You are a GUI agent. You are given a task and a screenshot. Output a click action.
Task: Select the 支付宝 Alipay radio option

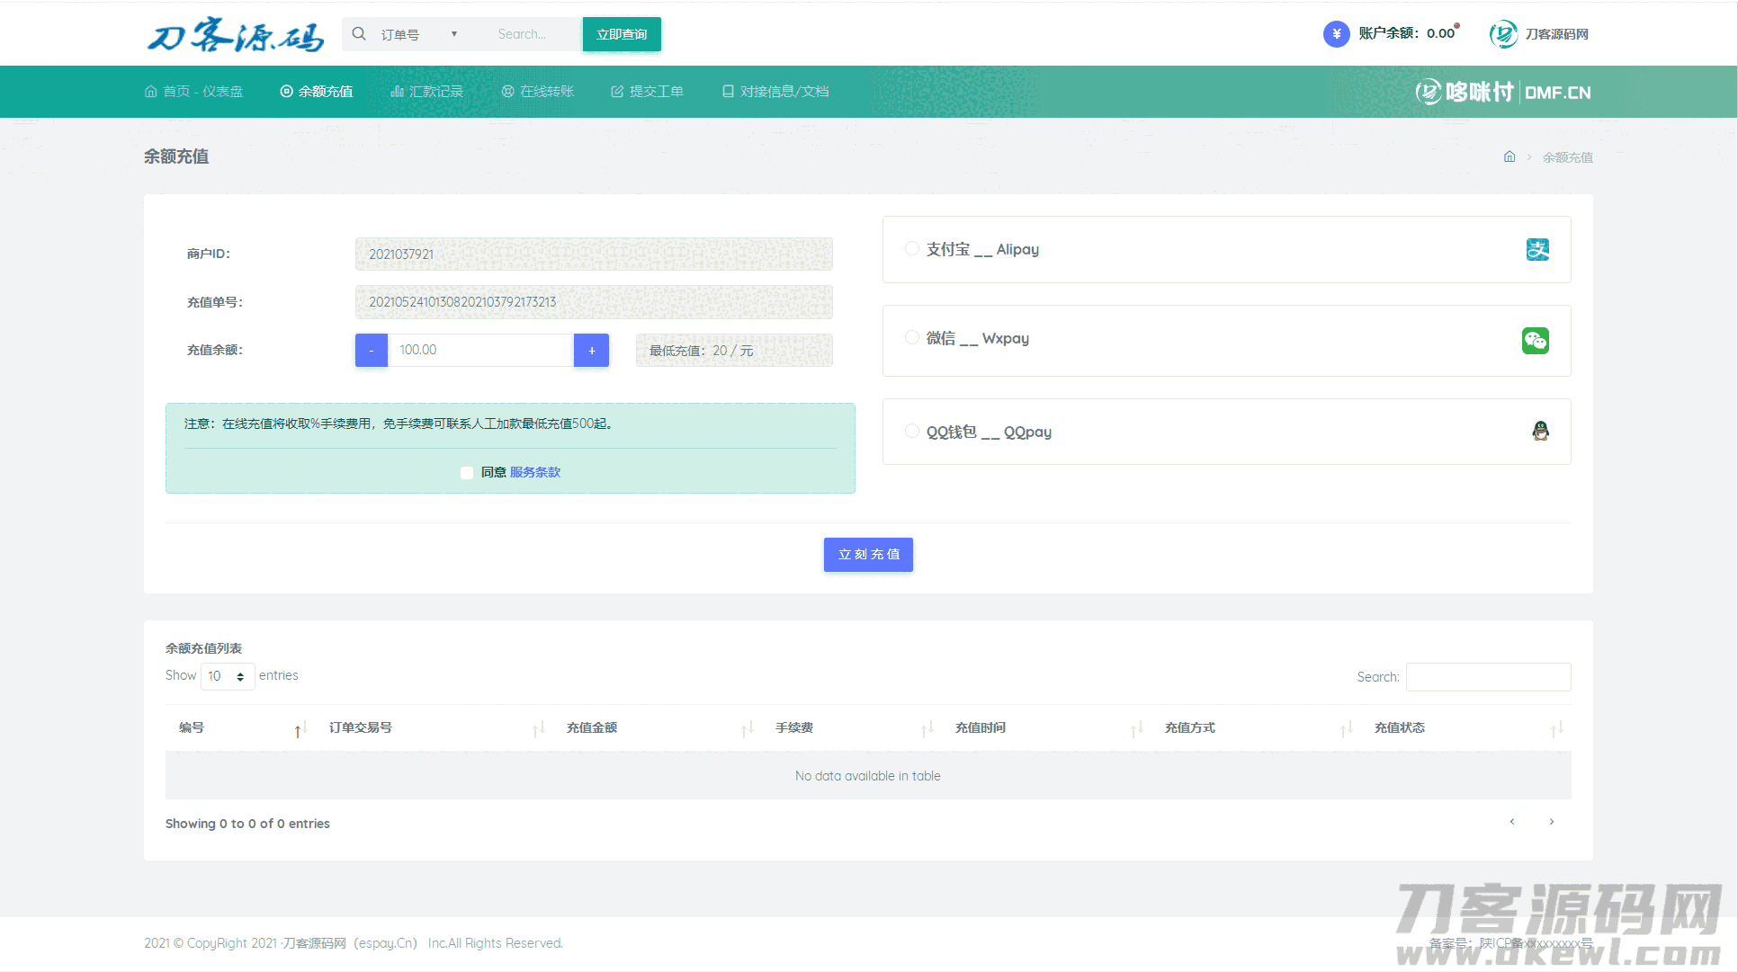912,249
